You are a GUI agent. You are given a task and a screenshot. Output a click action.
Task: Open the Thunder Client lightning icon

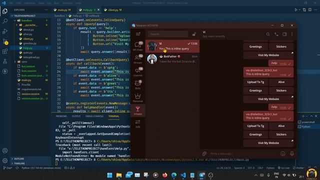[5, 71]
